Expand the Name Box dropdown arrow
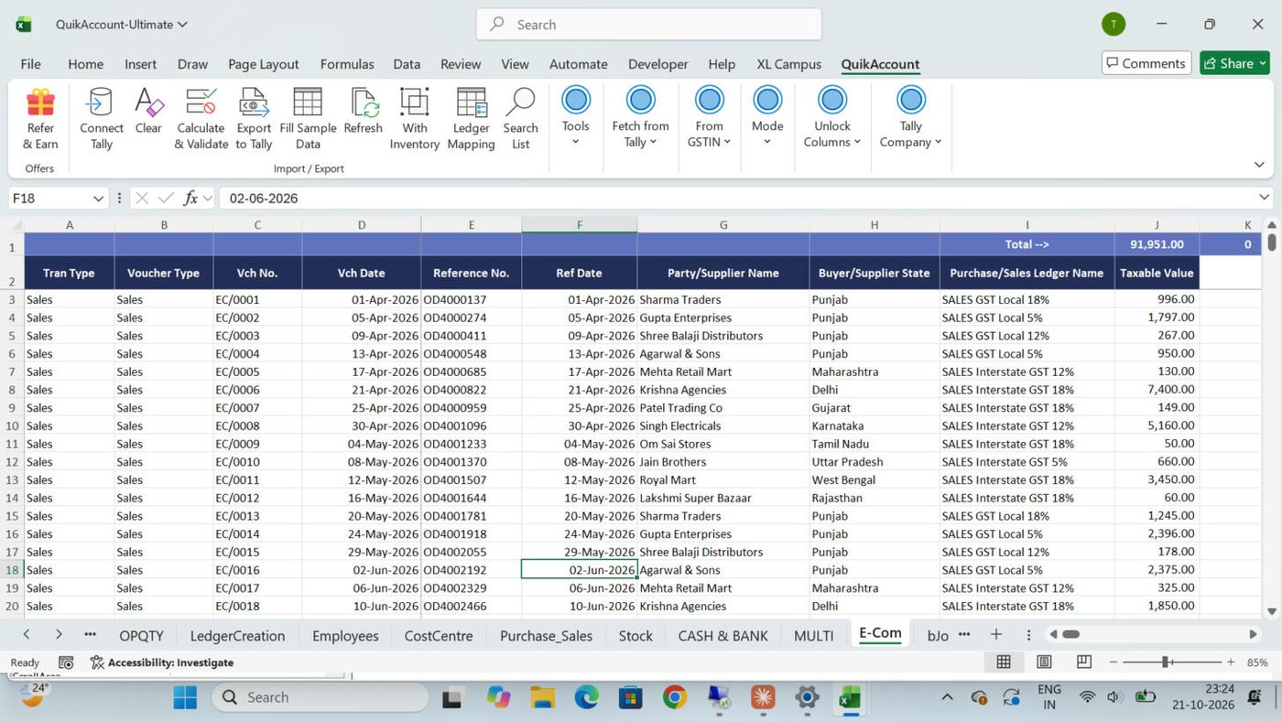Viewport: 1282px width, 721px height. click(x=98, y=199)
